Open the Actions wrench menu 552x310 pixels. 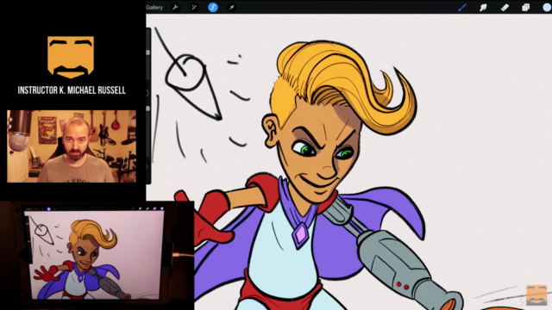[x=175, y=7]
